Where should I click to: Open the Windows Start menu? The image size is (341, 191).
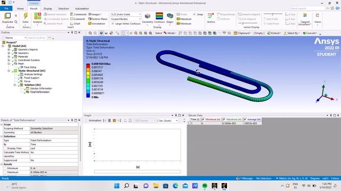[x=117, y=186]
